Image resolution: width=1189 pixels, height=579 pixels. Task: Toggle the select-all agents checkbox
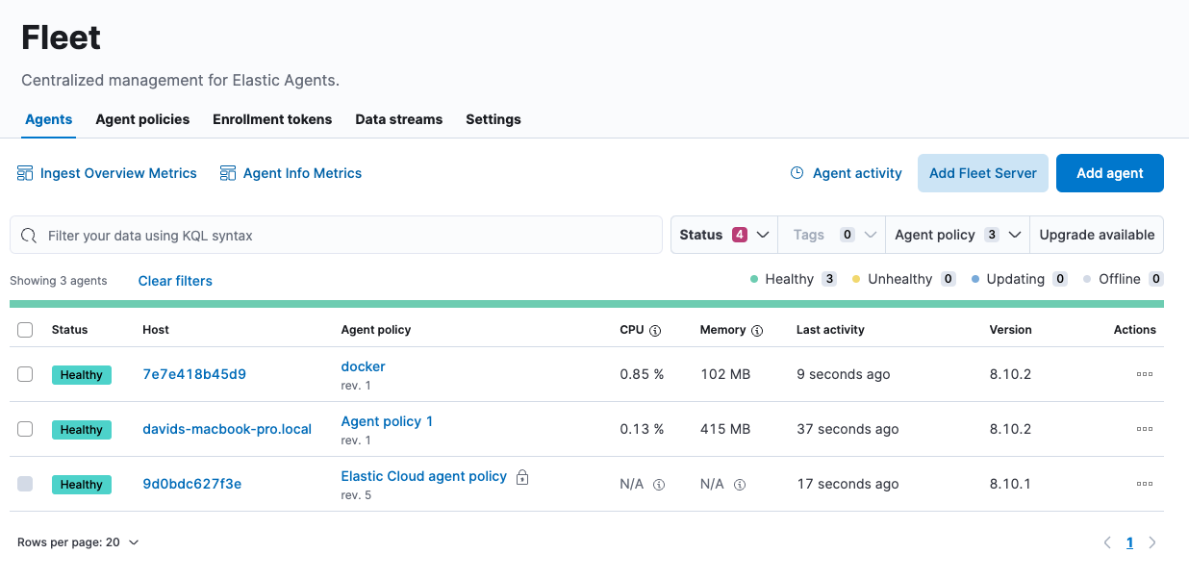[x=25, y=330]
